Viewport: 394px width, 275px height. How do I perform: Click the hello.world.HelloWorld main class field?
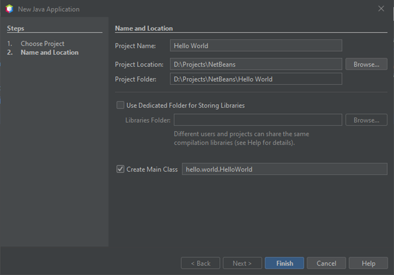coord(284,169)
